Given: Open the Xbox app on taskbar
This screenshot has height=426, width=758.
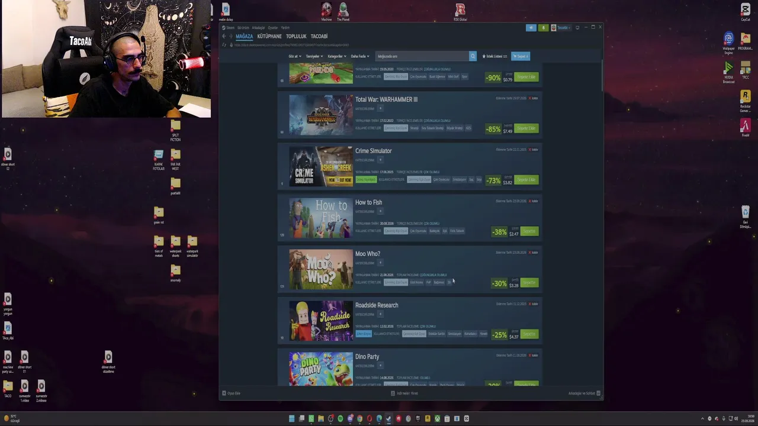Looking at the screenshot, I should 437,419.
